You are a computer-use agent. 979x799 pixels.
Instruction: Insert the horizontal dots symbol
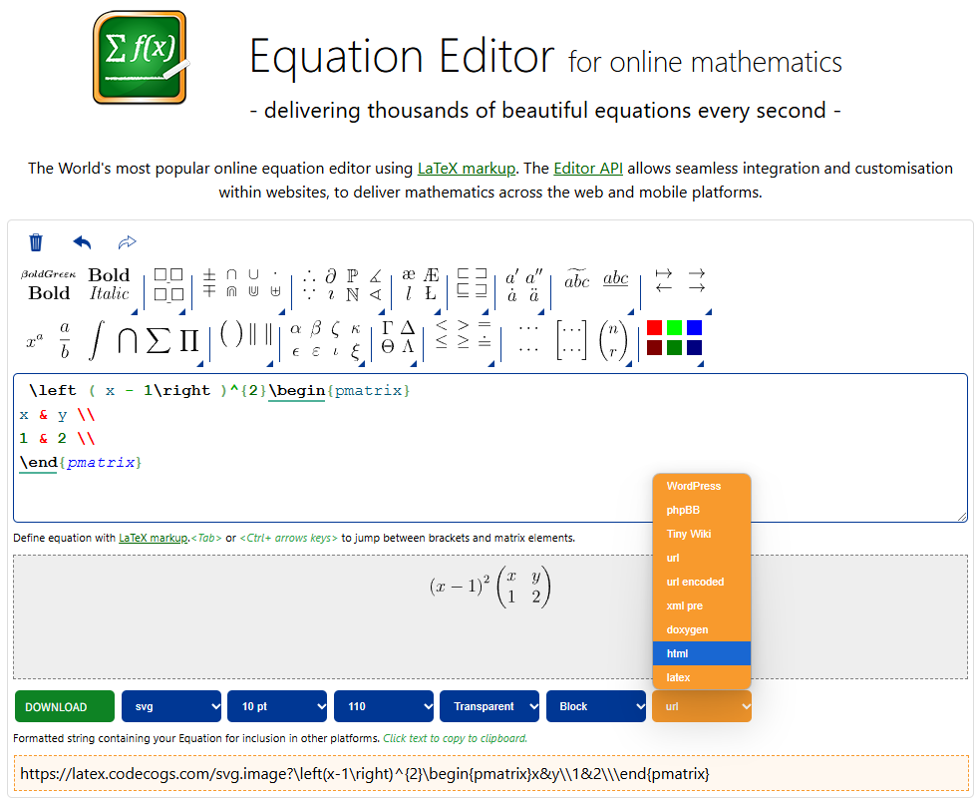pos(528,327)
